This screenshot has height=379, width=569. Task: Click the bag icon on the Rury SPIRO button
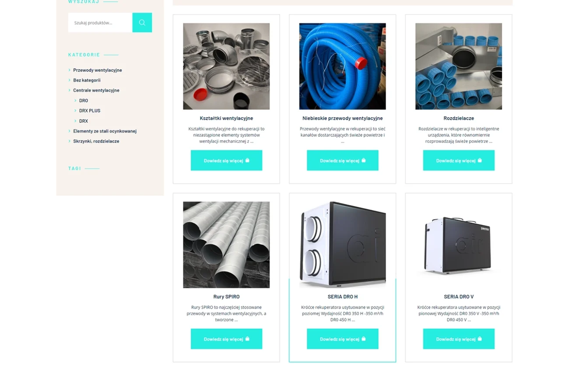[x=247, y=339]
